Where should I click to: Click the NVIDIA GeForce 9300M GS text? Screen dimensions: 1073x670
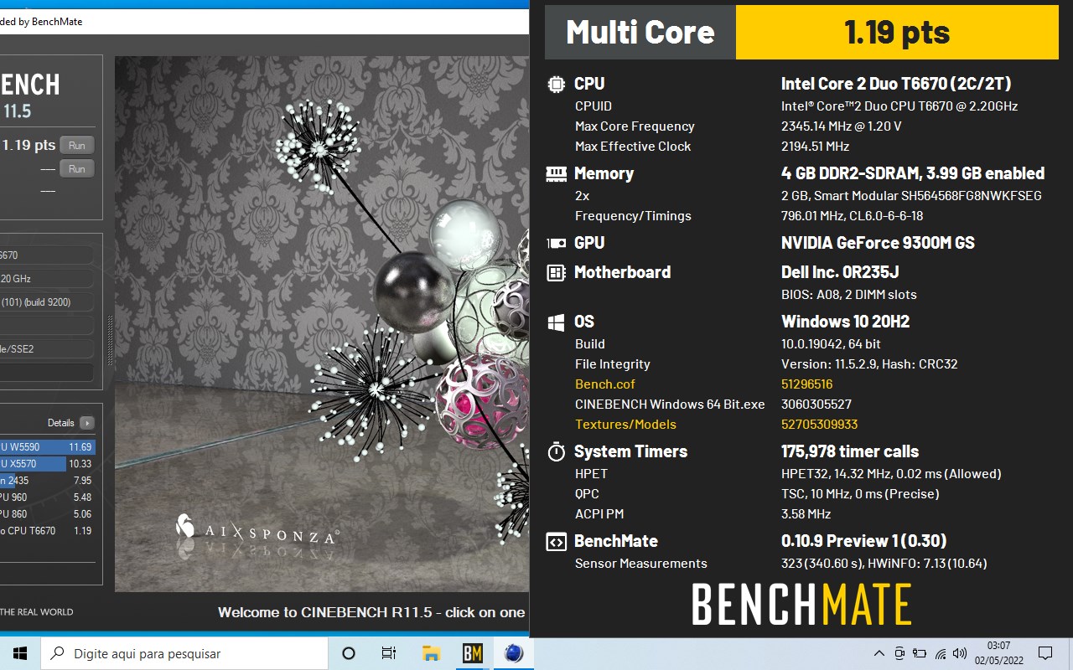click(878, 243)
